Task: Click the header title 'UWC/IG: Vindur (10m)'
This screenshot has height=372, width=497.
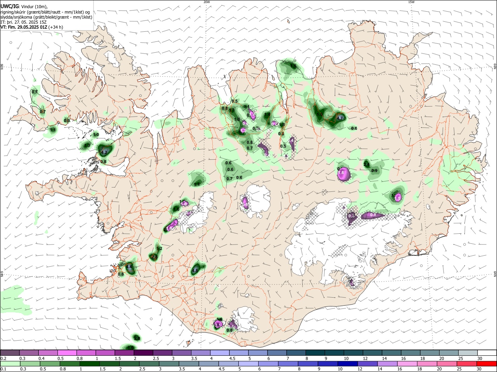Action: 24,7
